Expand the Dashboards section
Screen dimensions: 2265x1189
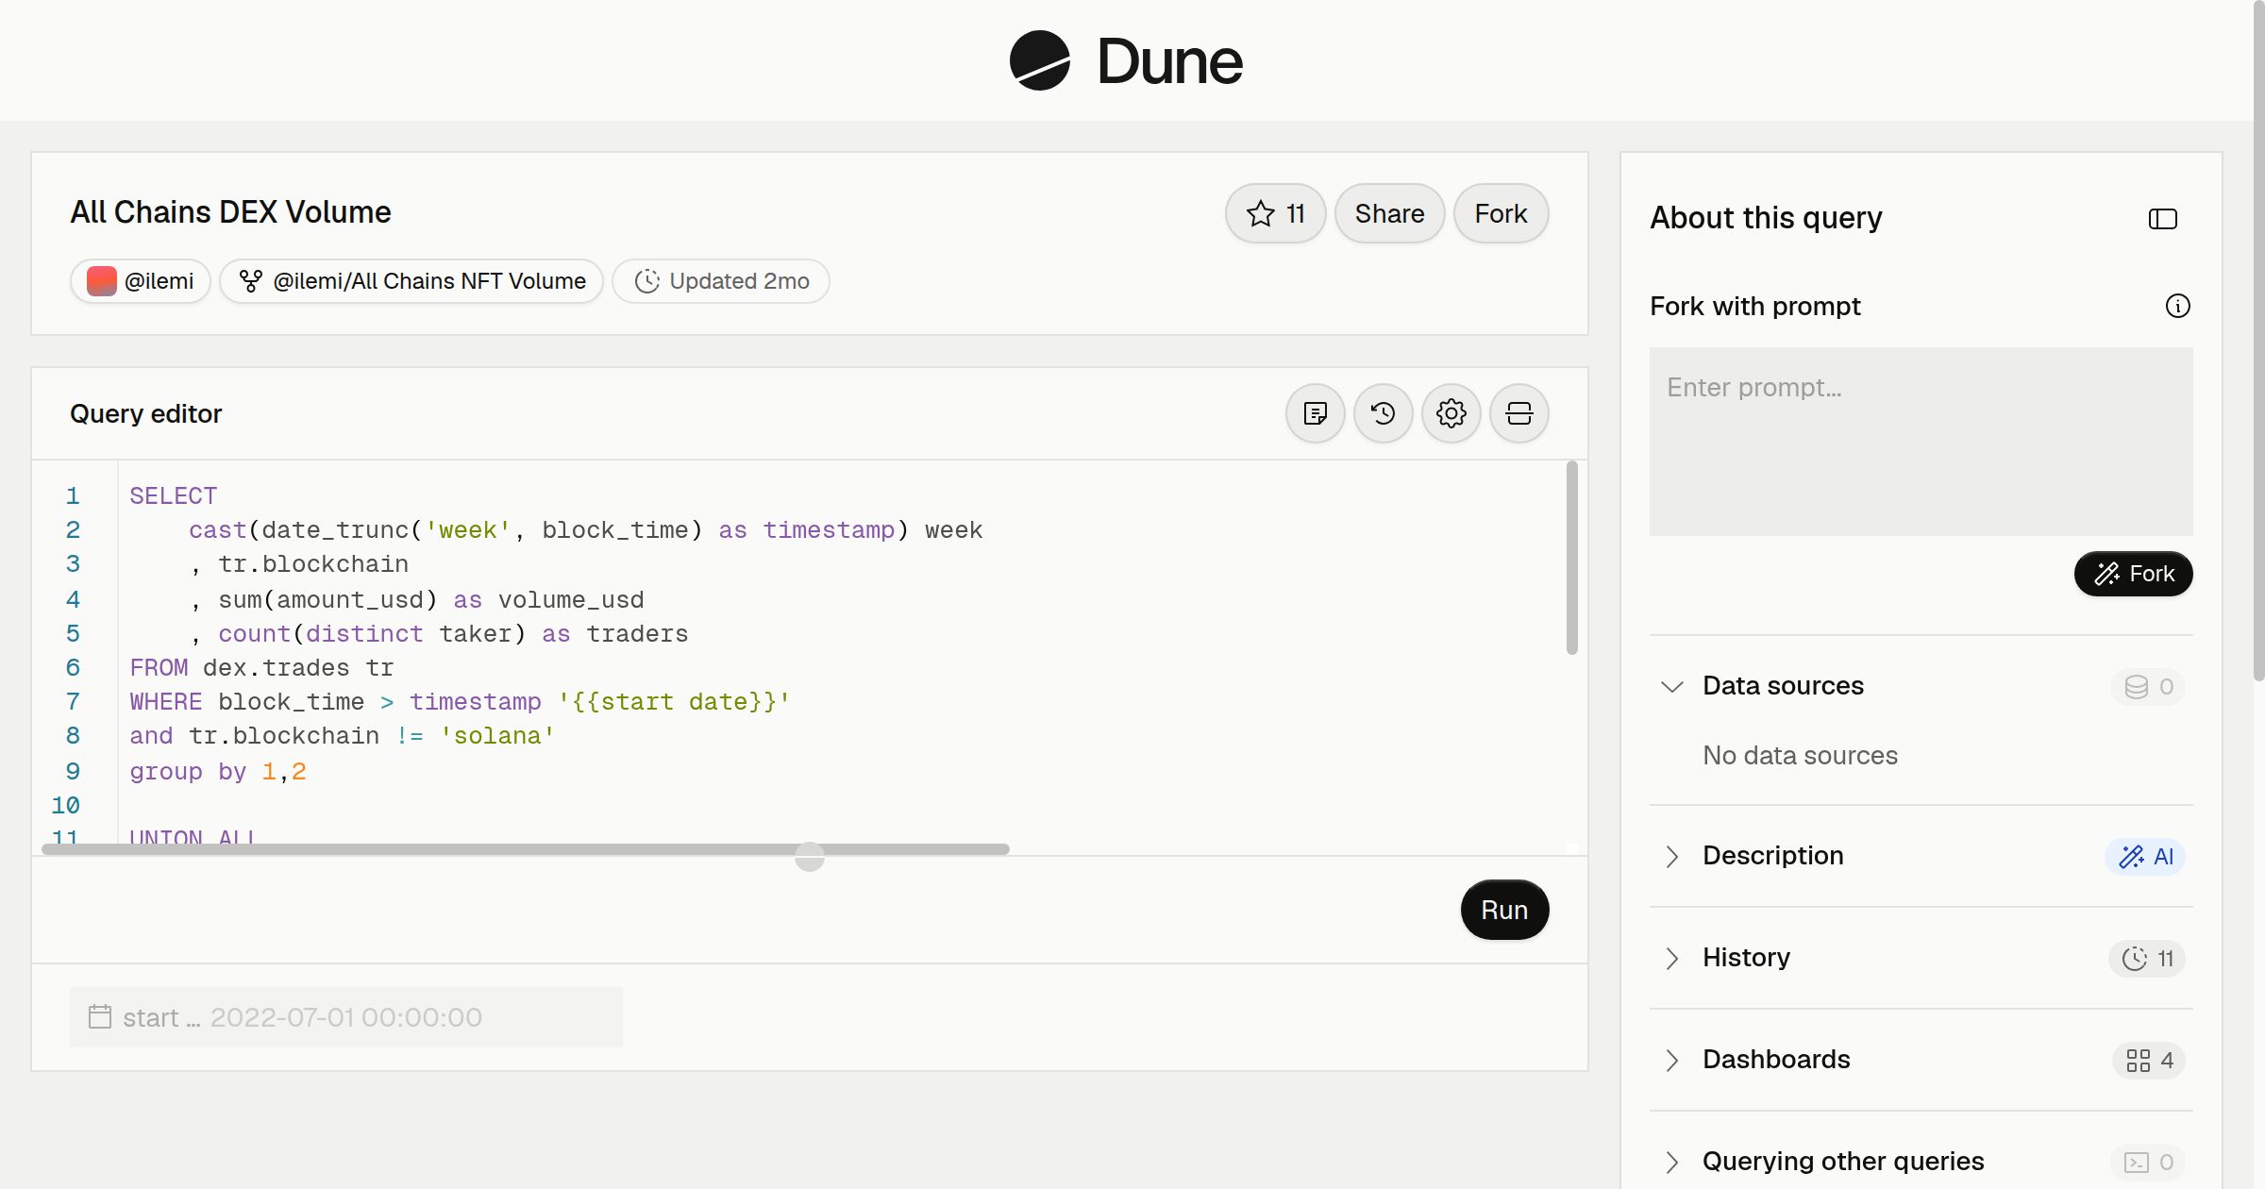[x=1672, y=1060]
